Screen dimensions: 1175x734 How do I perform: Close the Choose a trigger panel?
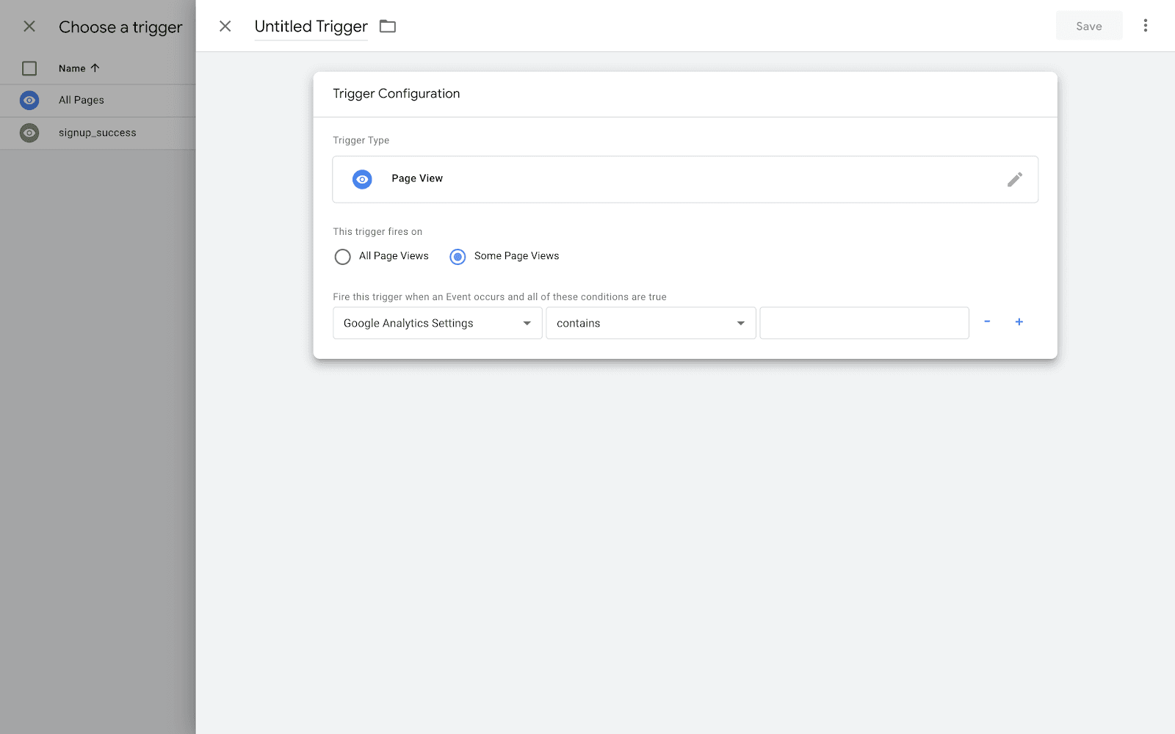click(x=29, y=26)
